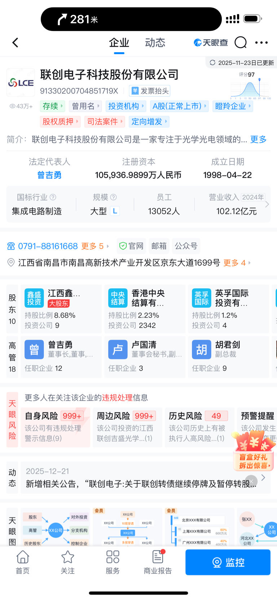Viewport: 277px width, 600px height.
Task: Close the floating promo X button
Action: 251,481
